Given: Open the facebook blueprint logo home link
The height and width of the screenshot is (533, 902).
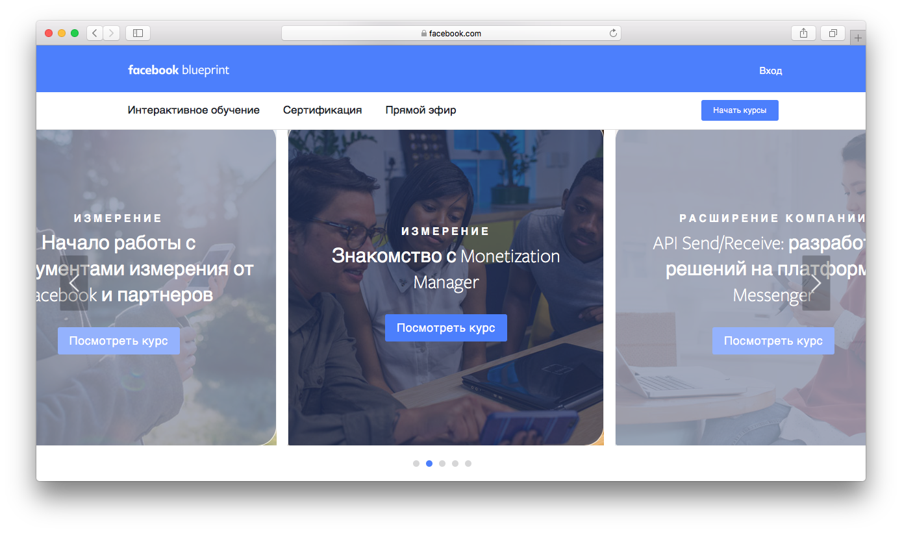Looking at the screenshot, I should click(179, 70).
